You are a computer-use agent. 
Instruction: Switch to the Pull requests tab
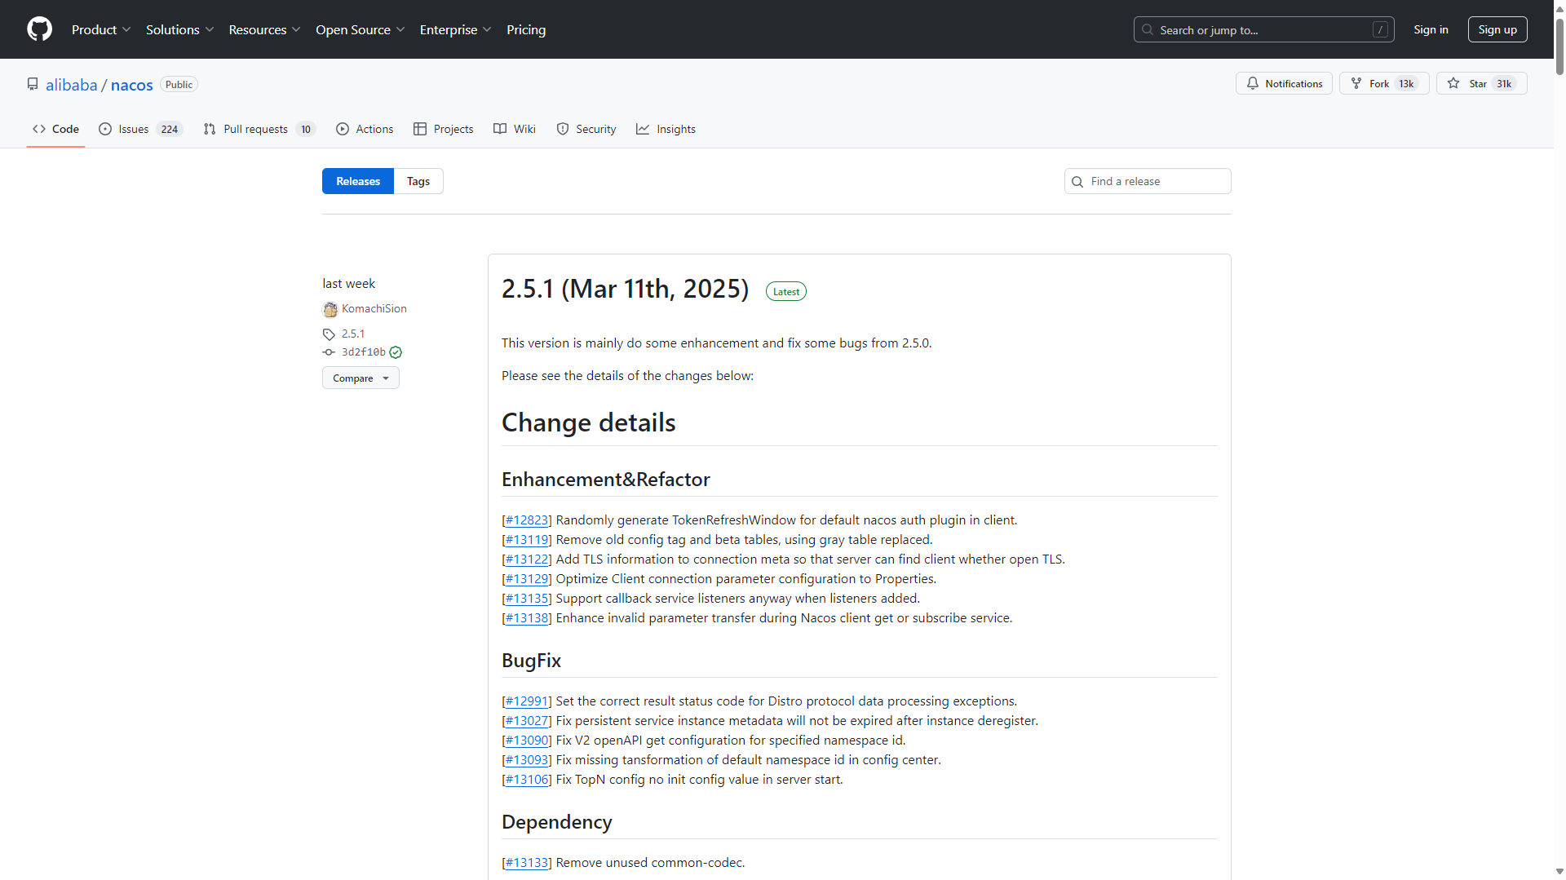pos(259,129)
